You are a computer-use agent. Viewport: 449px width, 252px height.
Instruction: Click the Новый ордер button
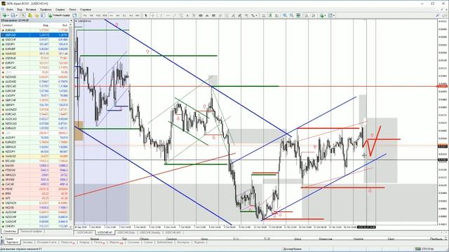[x=59, y=15]
